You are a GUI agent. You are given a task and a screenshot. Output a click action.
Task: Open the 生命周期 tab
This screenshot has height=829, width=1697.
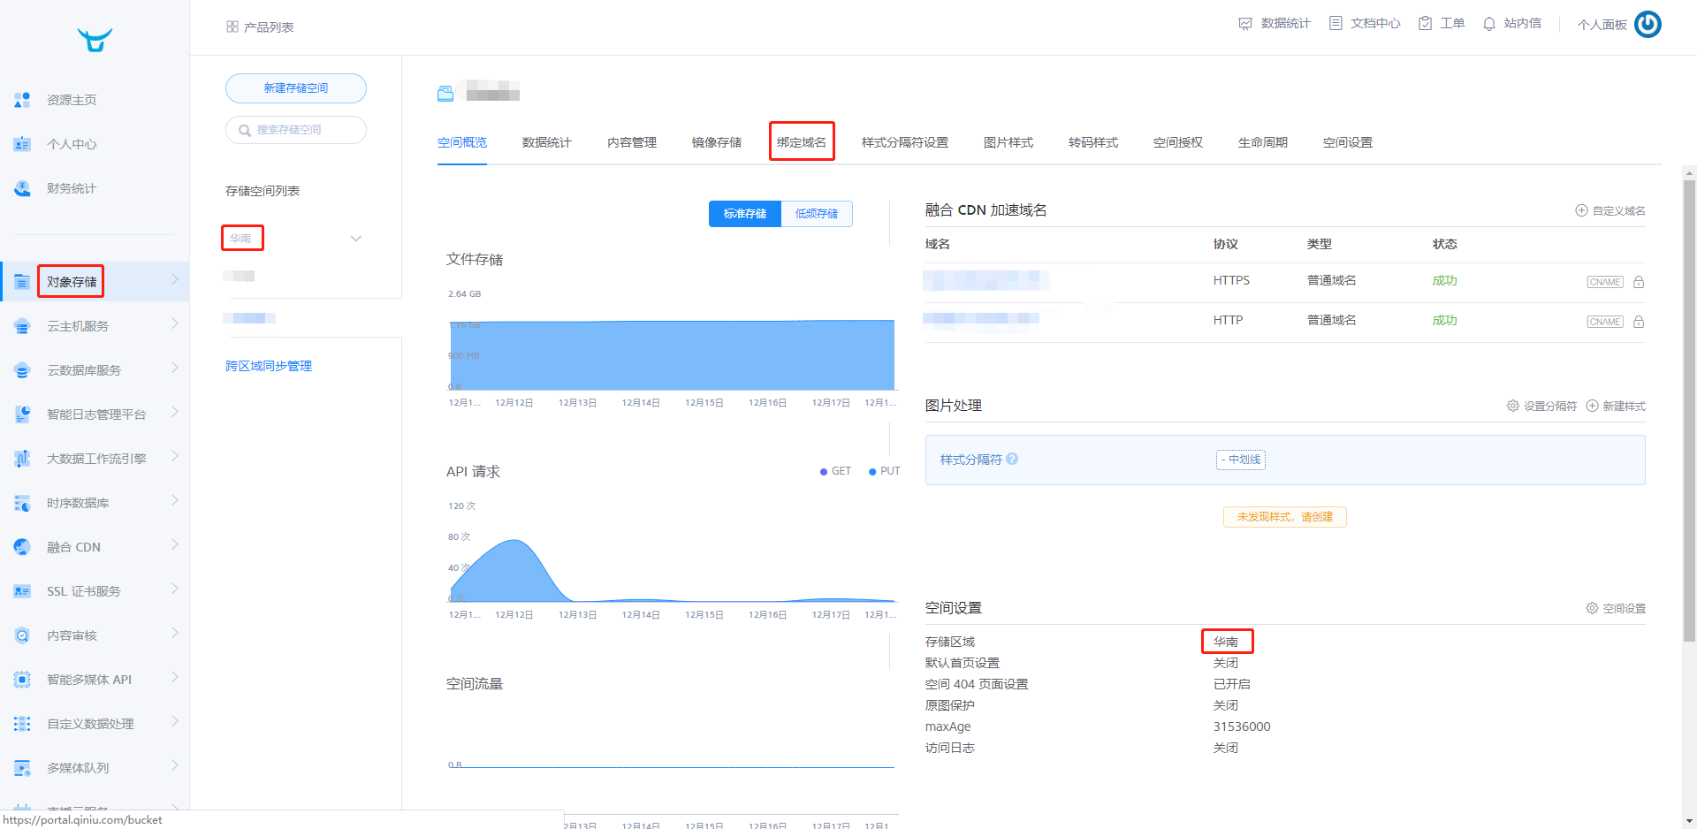(1263, 142)
